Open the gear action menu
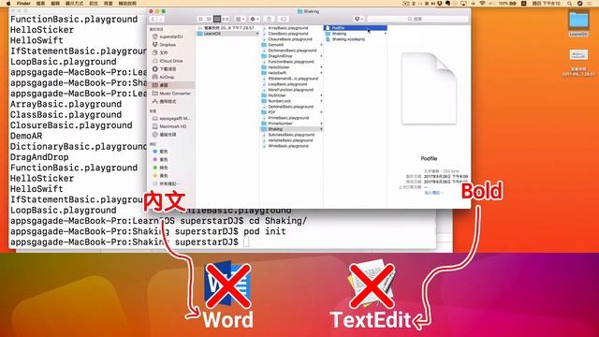The width and height of the screenshot is (599, 337). pyautogui.click(x=255, y=19)
